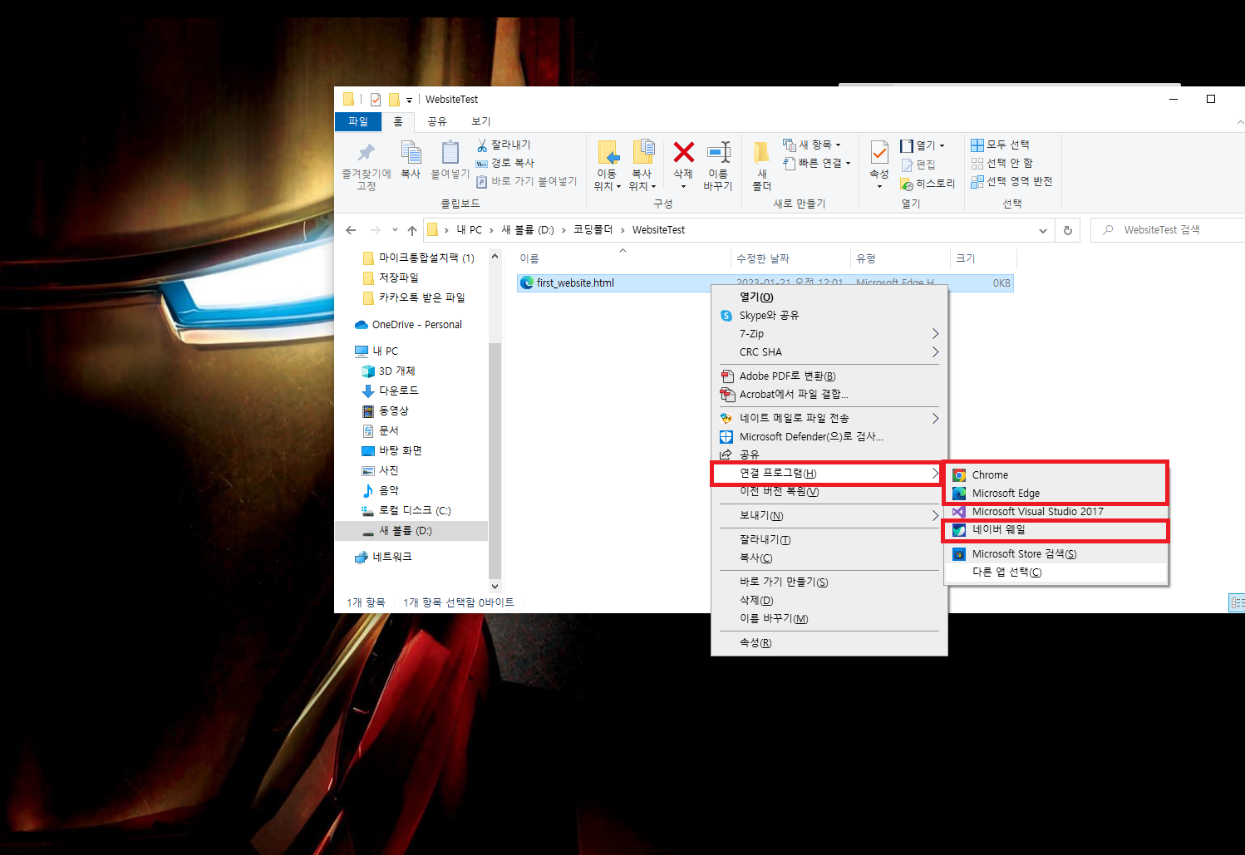Expand the address bar history dropdown
Viewport: 1245px width, 855px height.
pos(1043,230)
